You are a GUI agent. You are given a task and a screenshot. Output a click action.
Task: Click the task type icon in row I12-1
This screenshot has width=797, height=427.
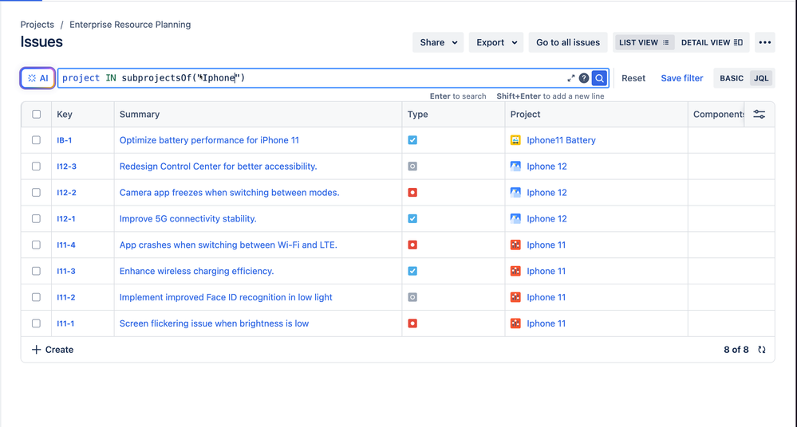click(x=412, y=219)
